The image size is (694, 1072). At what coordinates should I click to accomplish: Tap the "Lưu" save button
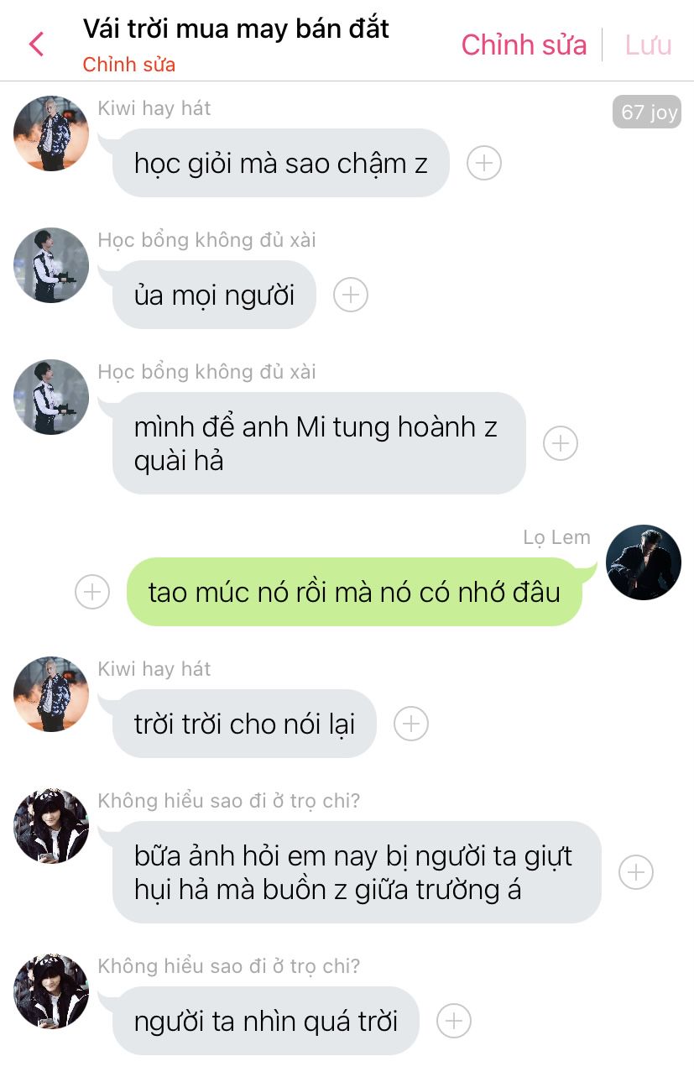tap(648, 44)
